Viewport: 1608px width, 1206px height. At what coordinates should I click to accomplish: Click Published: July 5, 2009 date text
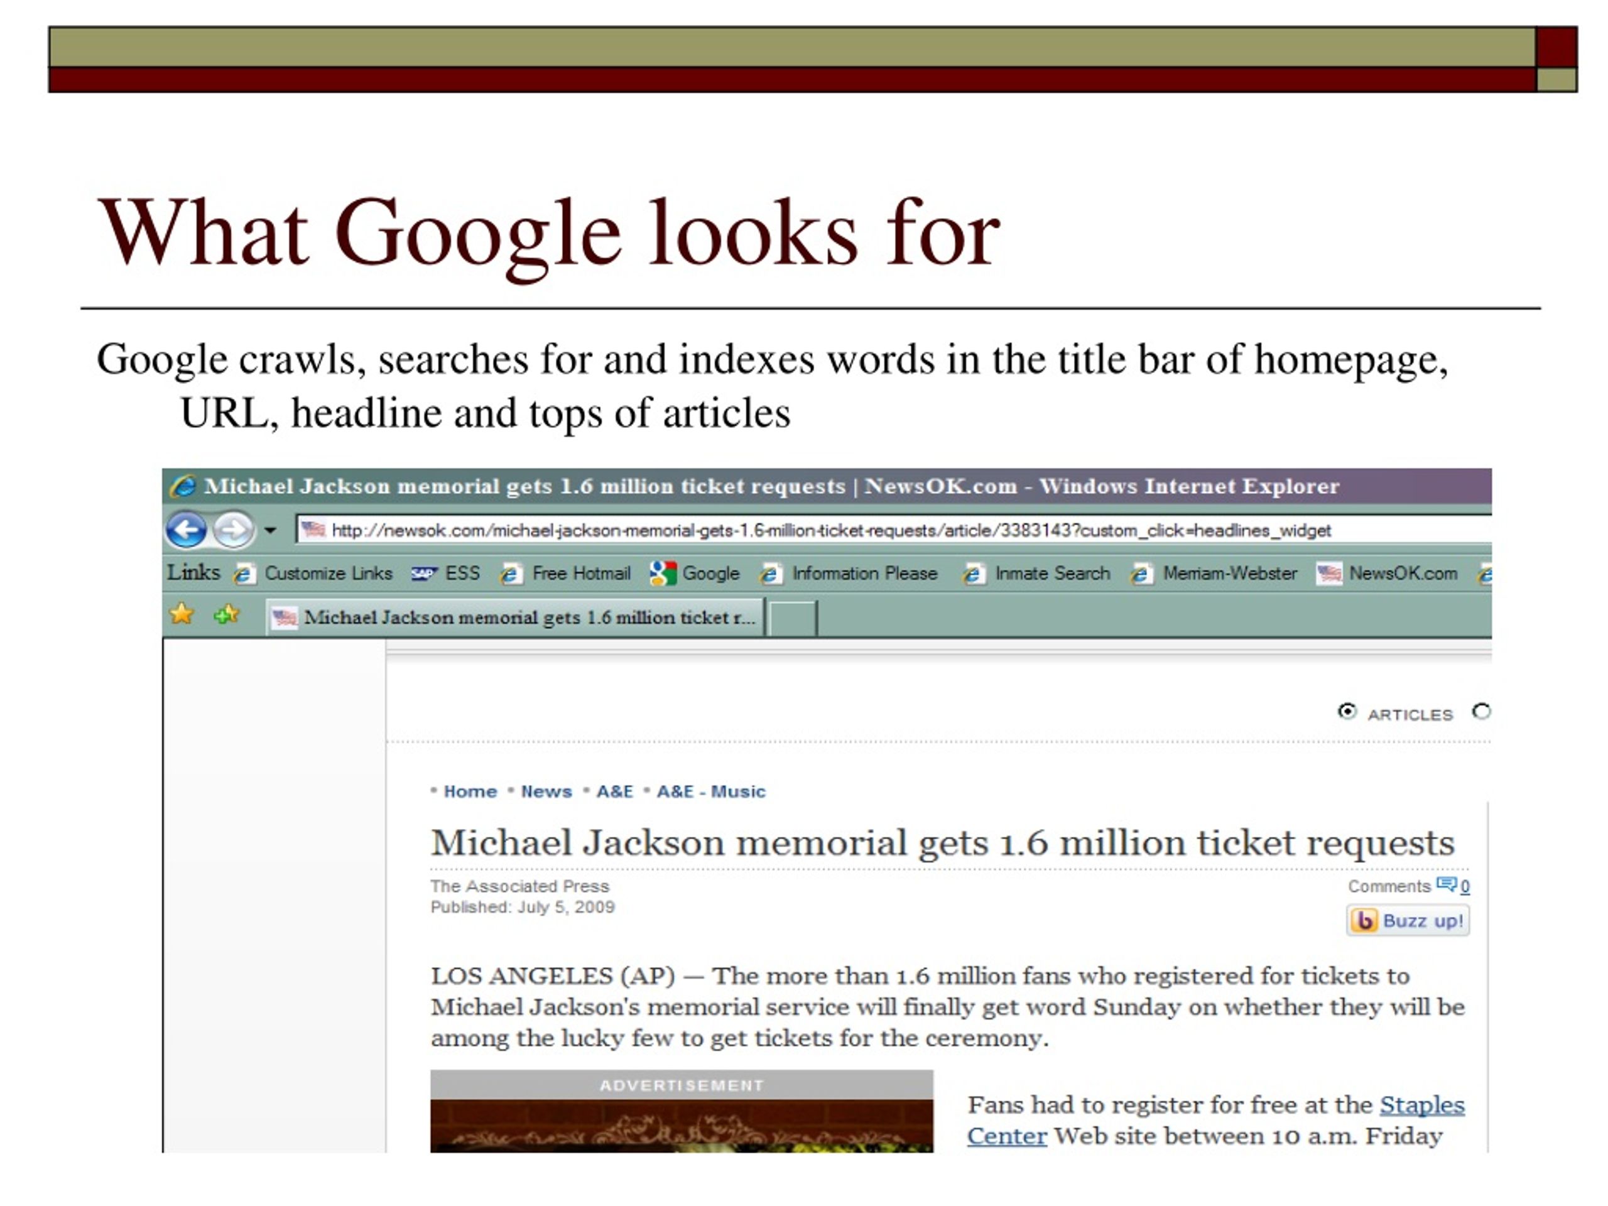click(x=523, y=907)
